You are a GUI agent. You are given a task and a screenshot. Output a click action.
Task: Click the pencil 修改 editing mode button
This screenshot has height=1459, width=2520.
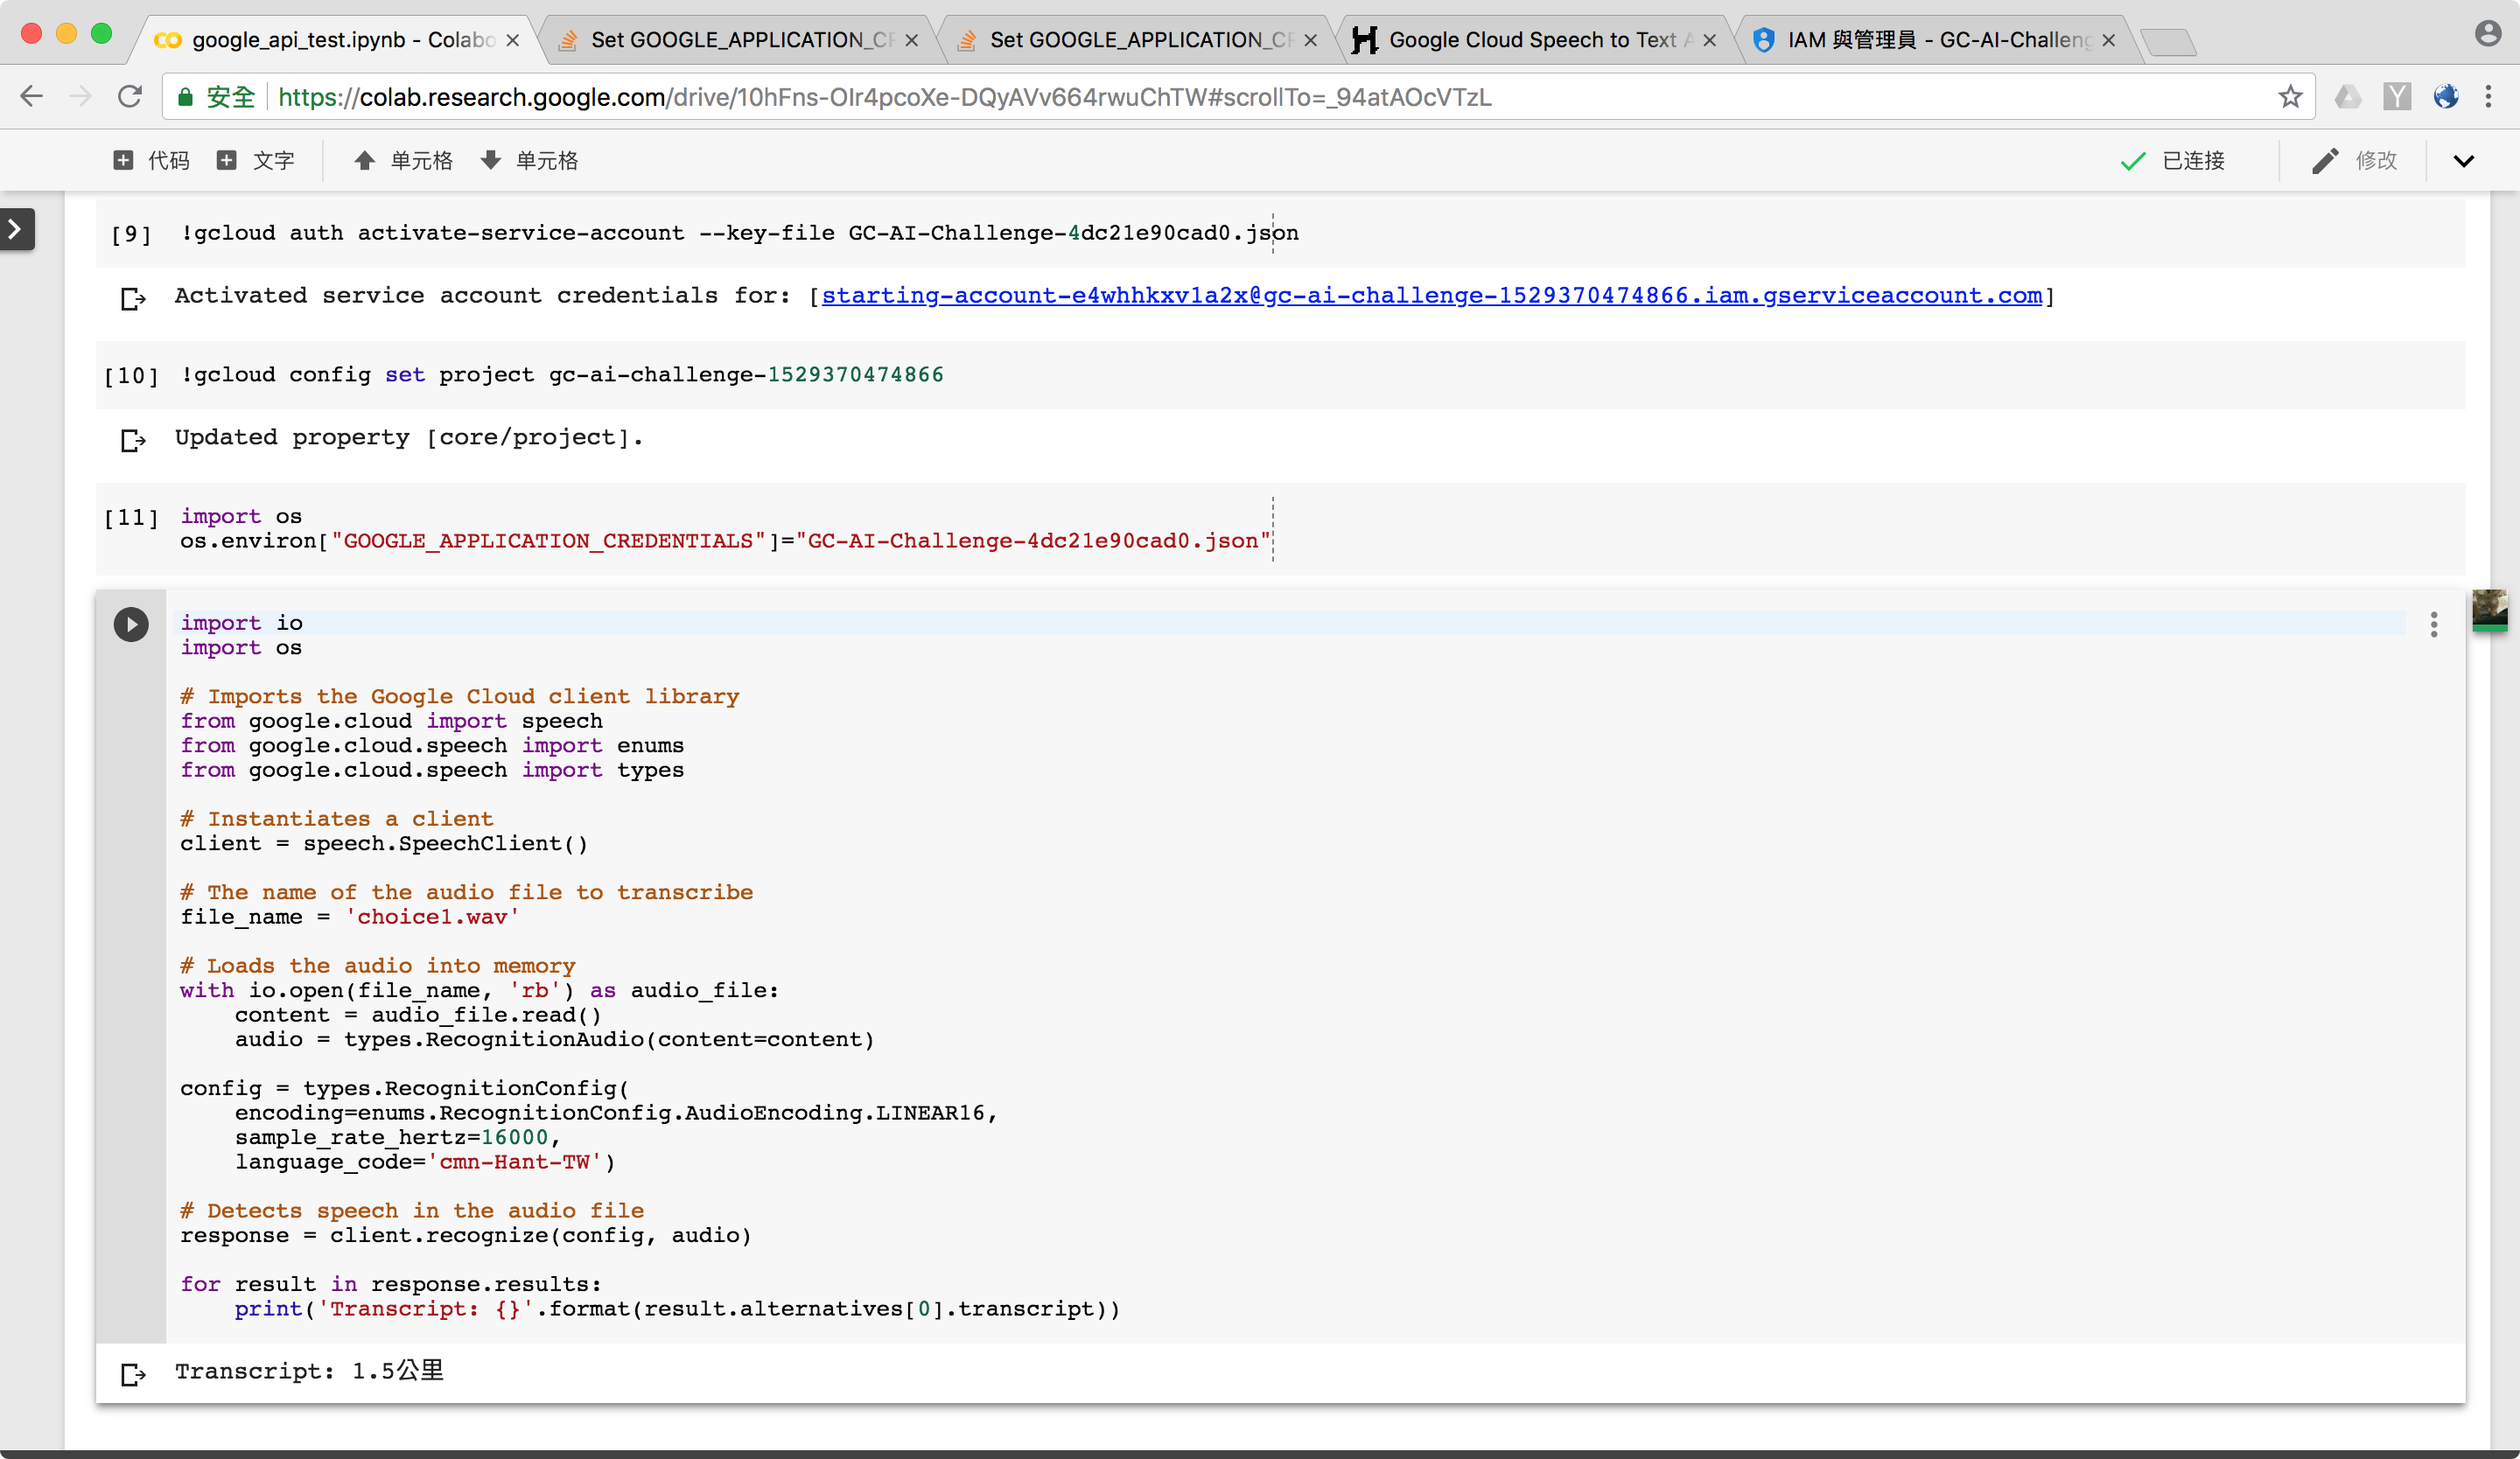coord(2354,161)
